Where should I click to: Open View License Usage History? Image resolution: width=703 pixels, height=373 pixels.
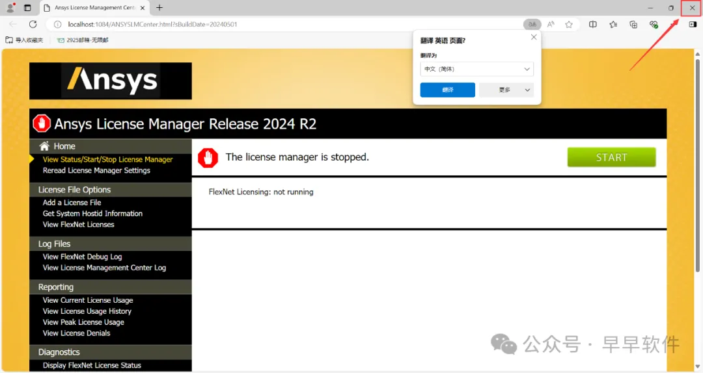click(x=87, y=311)
